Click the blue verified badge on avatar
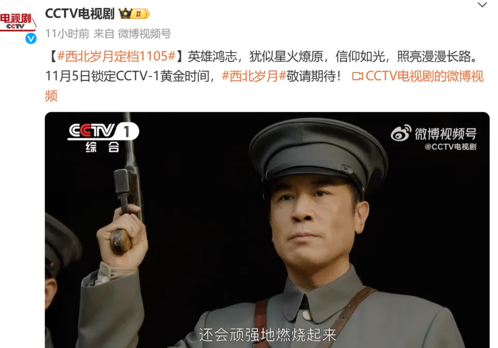Viewport: 498px width, 348px height. coord(31,38)
